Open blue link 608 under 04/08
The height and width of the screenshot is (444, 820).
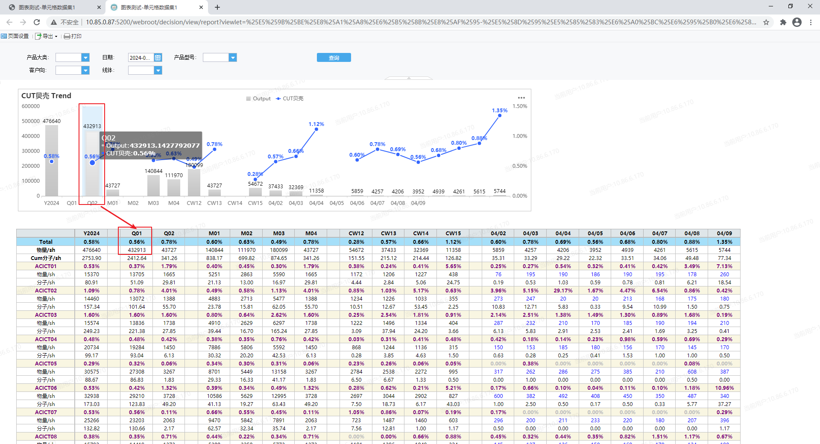692,371
